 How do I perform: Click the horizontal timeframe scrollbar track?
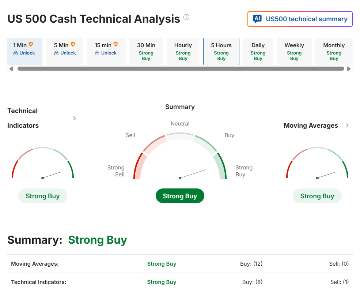(181, 69)
